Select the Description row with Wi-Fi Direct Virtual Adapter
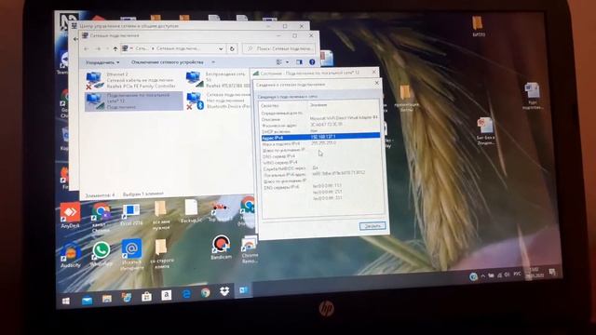The image size is (596, 335). 320,119
